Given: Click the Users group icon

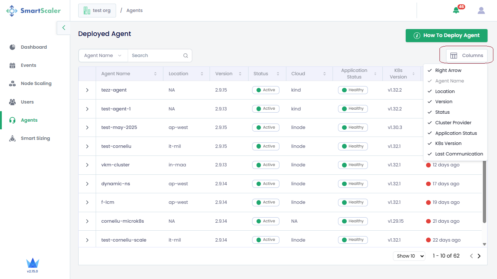Looking at the screenshot, I should click(x=12, y=102).
